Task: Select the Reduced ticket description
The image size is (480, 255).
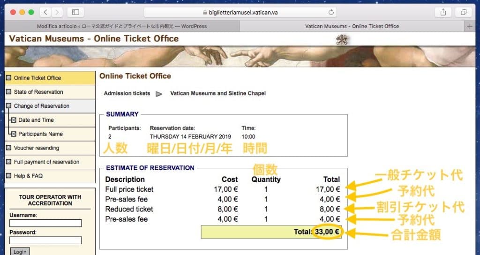Action: pyautogui.click(x=129, y=210)
